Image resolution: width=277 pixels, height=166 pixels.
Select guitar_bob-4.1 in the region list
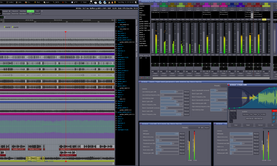[125, 88]
